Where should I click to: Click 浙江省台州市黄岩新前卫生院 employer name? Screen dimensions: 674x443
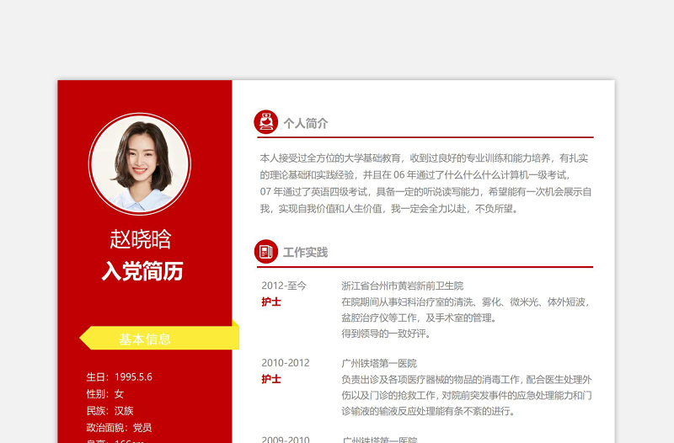point(403,286)
